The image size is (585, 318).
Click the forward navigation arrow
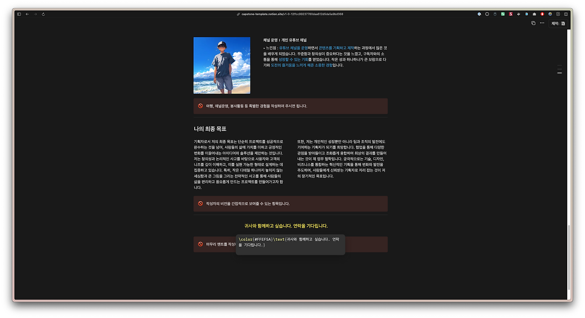click(35, 14)
